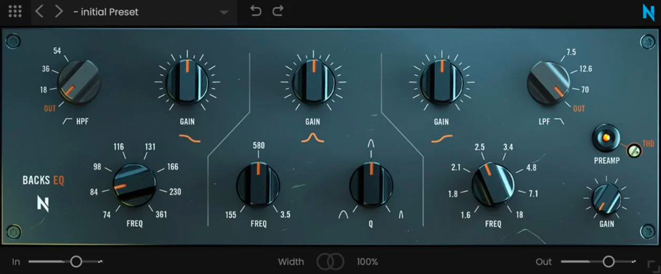Click the Q knob
The width and height of the screenshot is (661, 274).
tap(372, 184)
